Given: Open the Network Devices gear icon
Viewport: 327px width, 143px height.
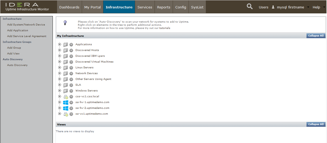Looking at the screenshot, I should pos(71,73).
